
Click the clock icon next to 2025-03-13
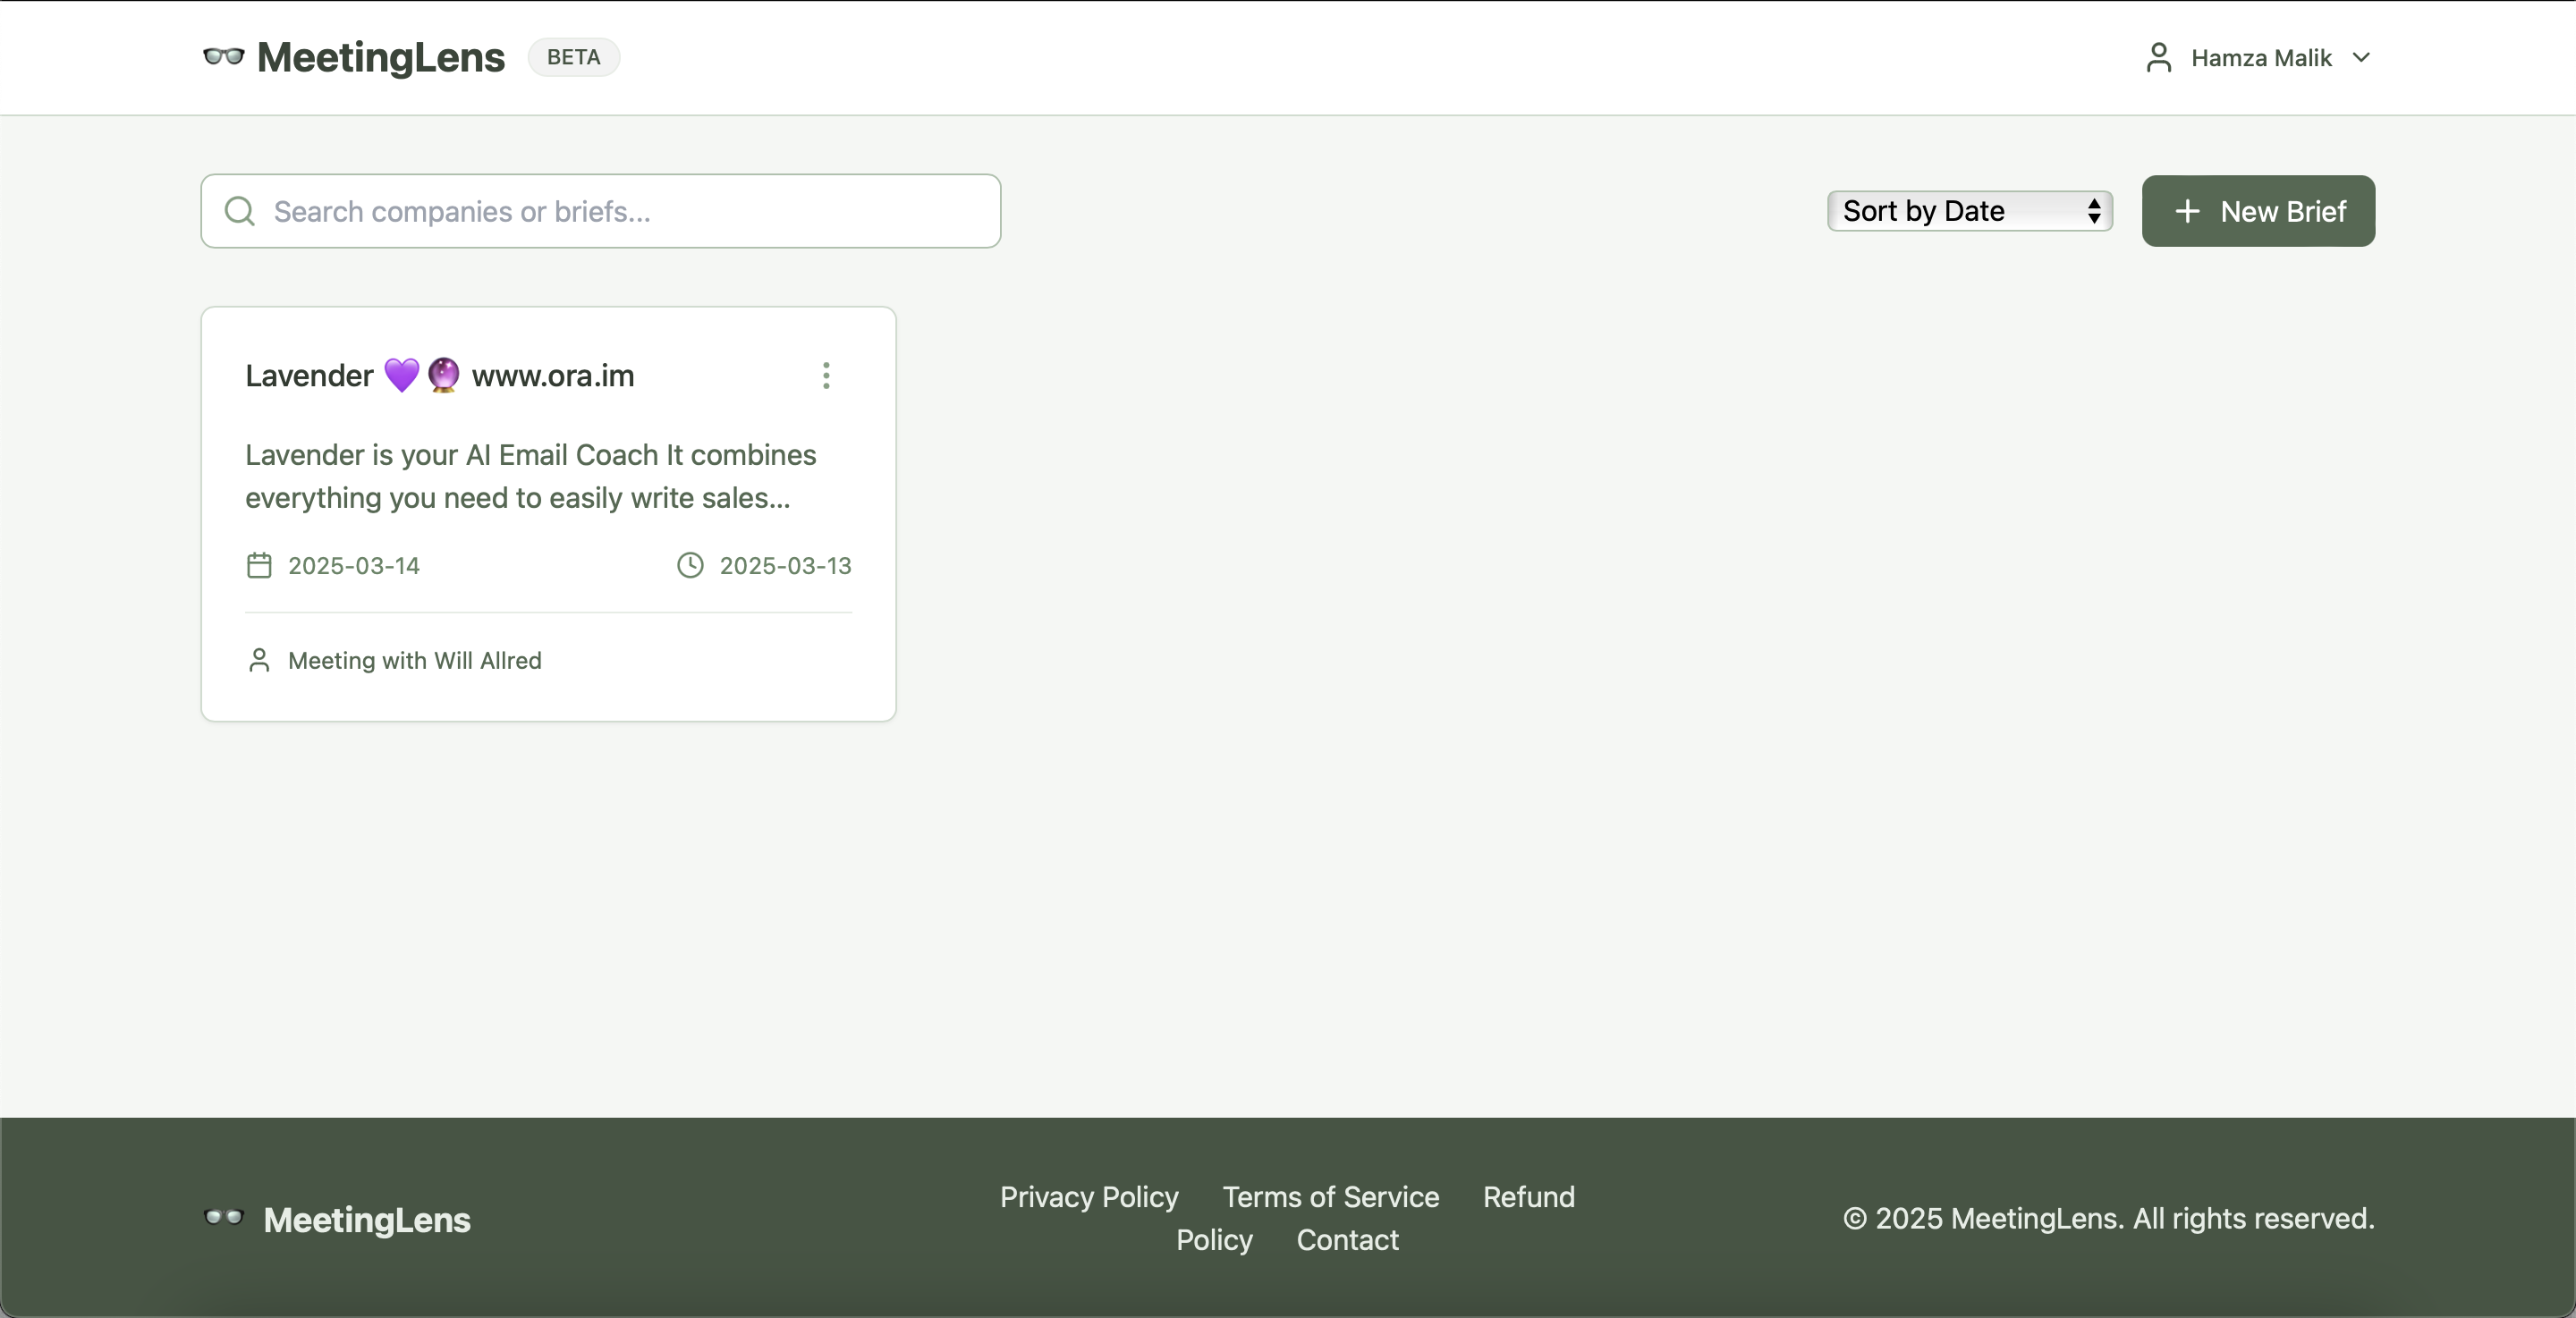pyautogui.click(x=690, y=566)
